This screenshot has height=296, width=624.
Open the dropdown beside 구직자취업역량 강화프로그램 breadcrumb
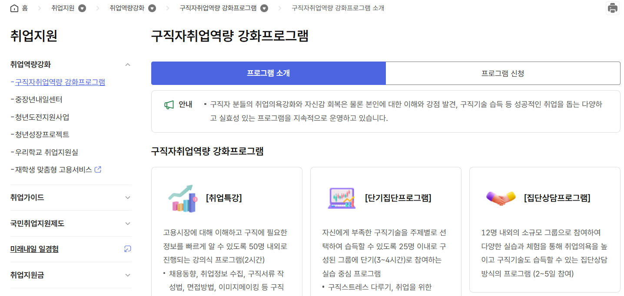(265, 7)
